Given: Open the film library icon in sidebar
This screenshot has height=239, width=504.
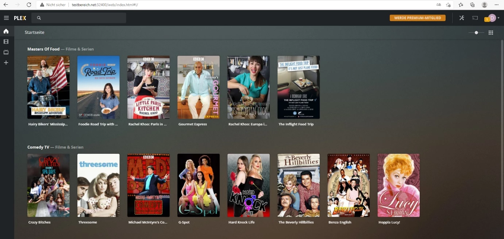Looking at the screenshot, I should pyautogui.click(x=6, y=41).
